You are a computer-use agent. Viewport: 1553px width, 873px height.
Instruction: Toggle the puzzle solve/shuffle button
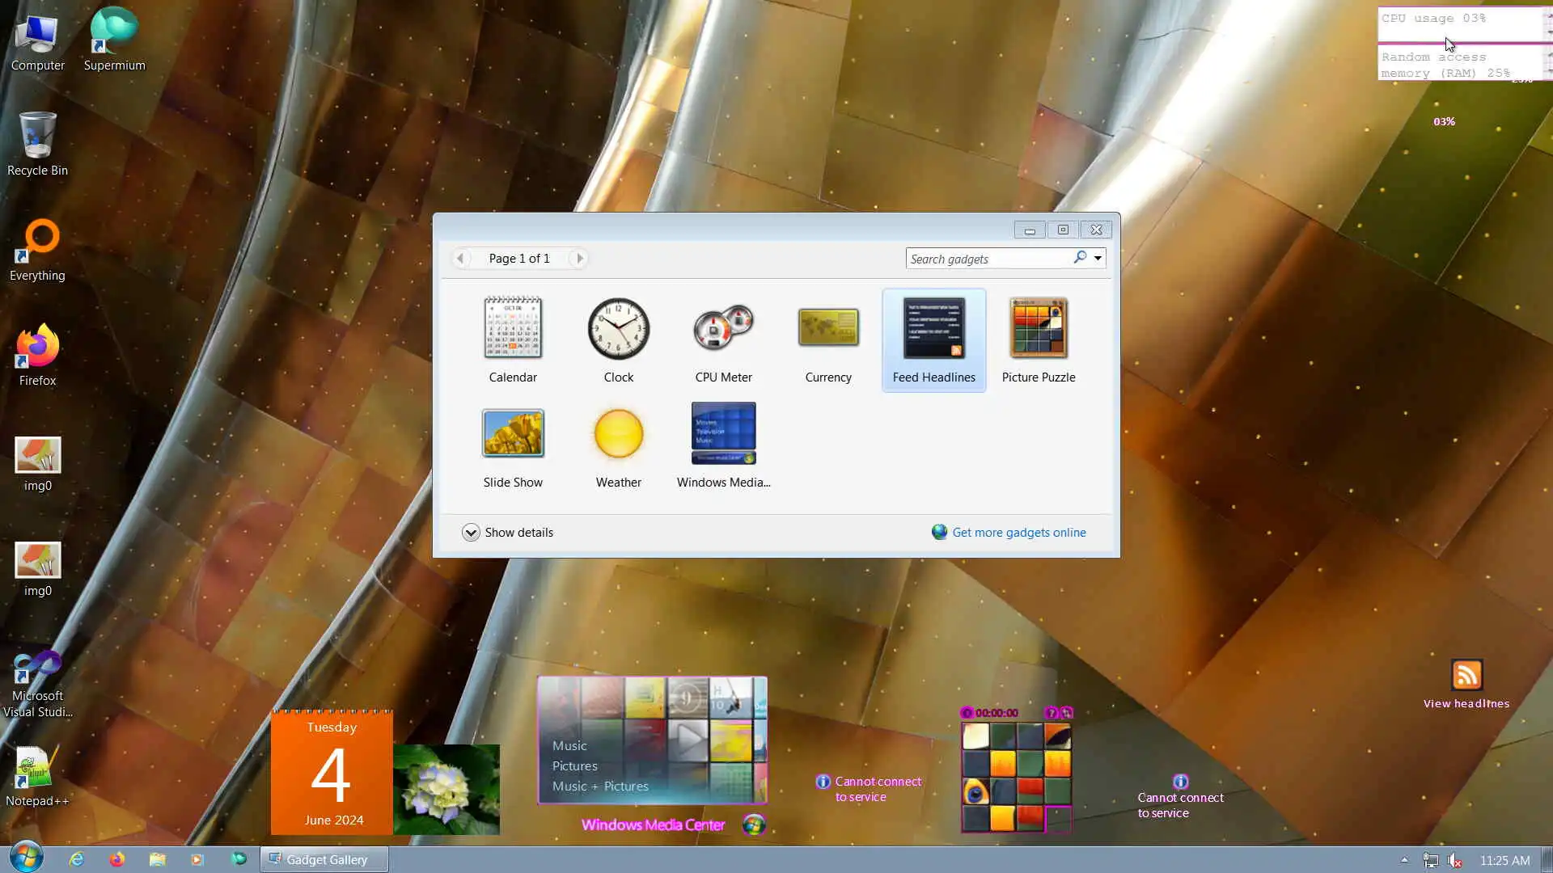pyautogui.click(x=1067, y=713)
